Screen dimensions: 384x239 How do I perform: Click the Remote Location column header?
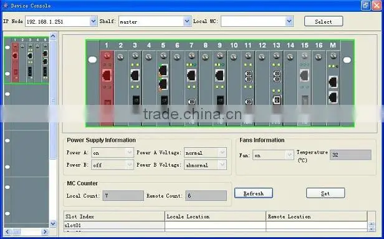tap(317, 217)
